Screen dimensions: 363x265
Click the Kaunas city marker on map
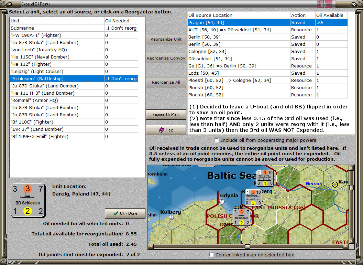pos(335,184)
